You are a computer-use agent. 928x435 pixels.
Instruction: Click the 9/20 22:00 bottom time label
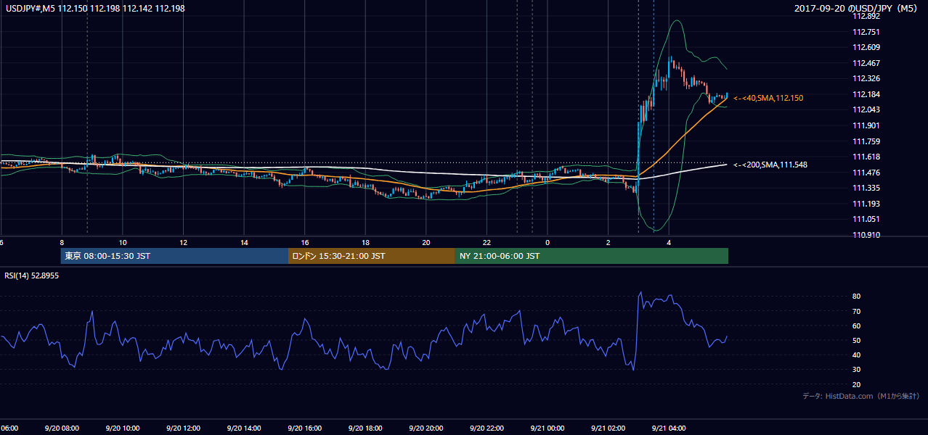click(x=487, y=428)
